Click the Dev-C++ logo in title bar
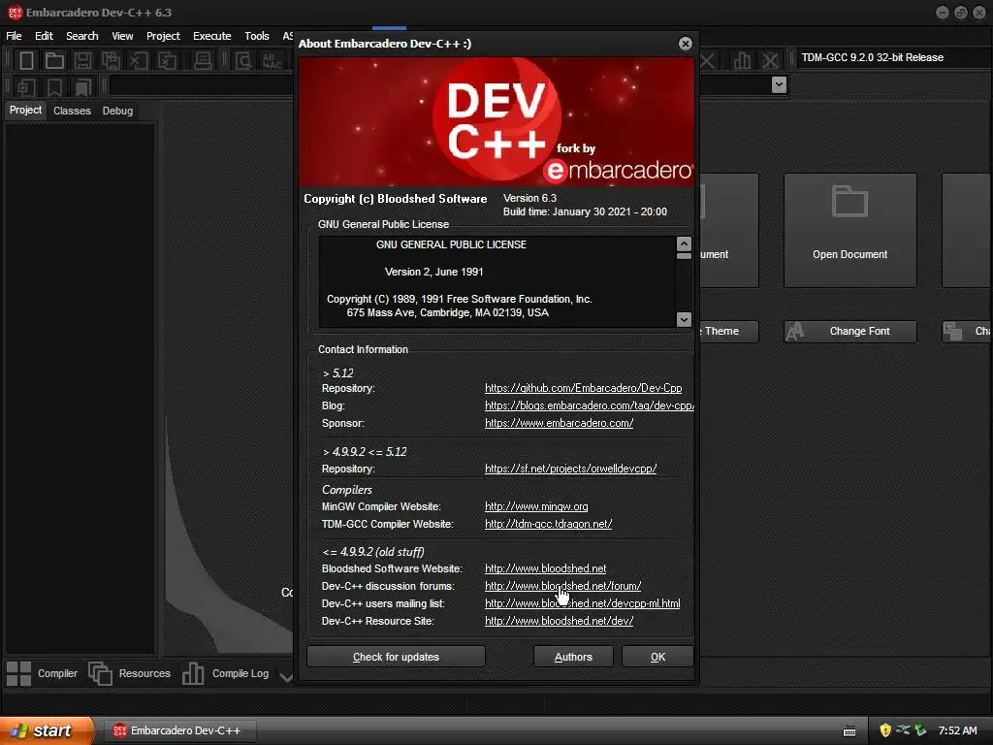This screenshot has width=993, height=745. (15, 12)
